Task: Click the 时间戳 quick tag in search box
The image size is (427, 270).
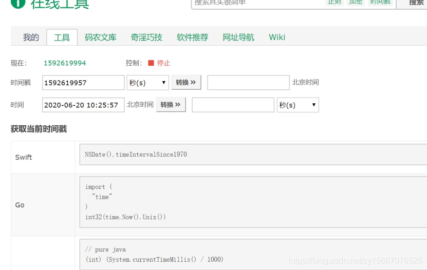Action: pyautogui.click(x=380, y=2)
